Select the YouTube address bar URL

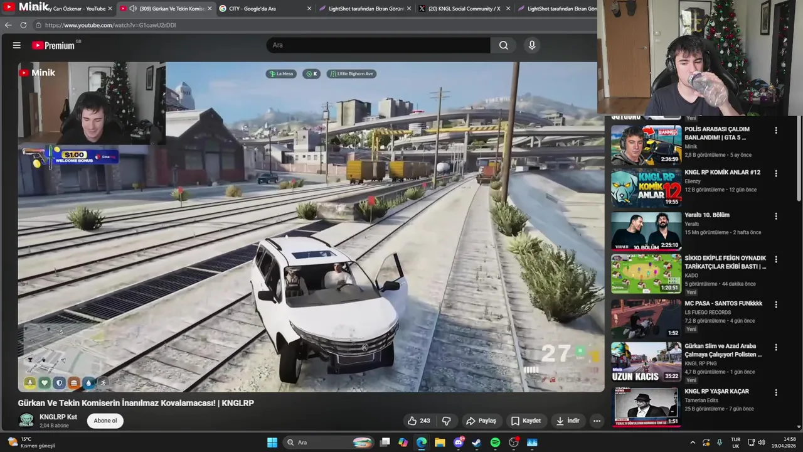click(110, 25)
